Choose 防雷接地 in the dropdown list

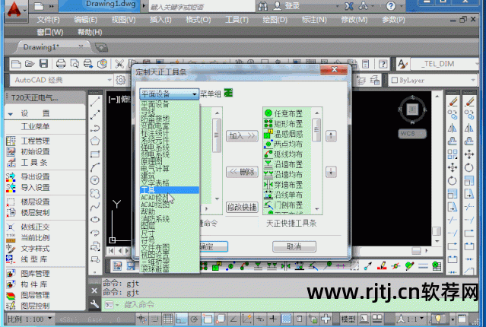pos(170,119)
